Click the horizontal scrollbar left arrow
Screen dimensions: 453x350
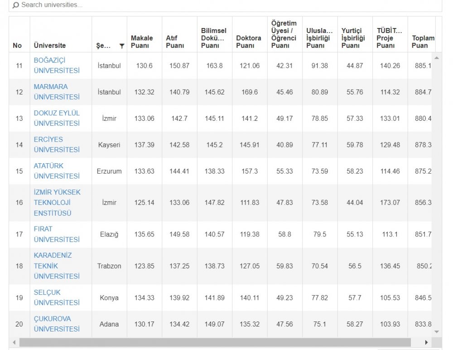(14, 342)
